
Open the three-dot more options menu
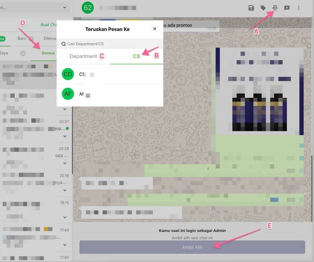click(299, 8)
